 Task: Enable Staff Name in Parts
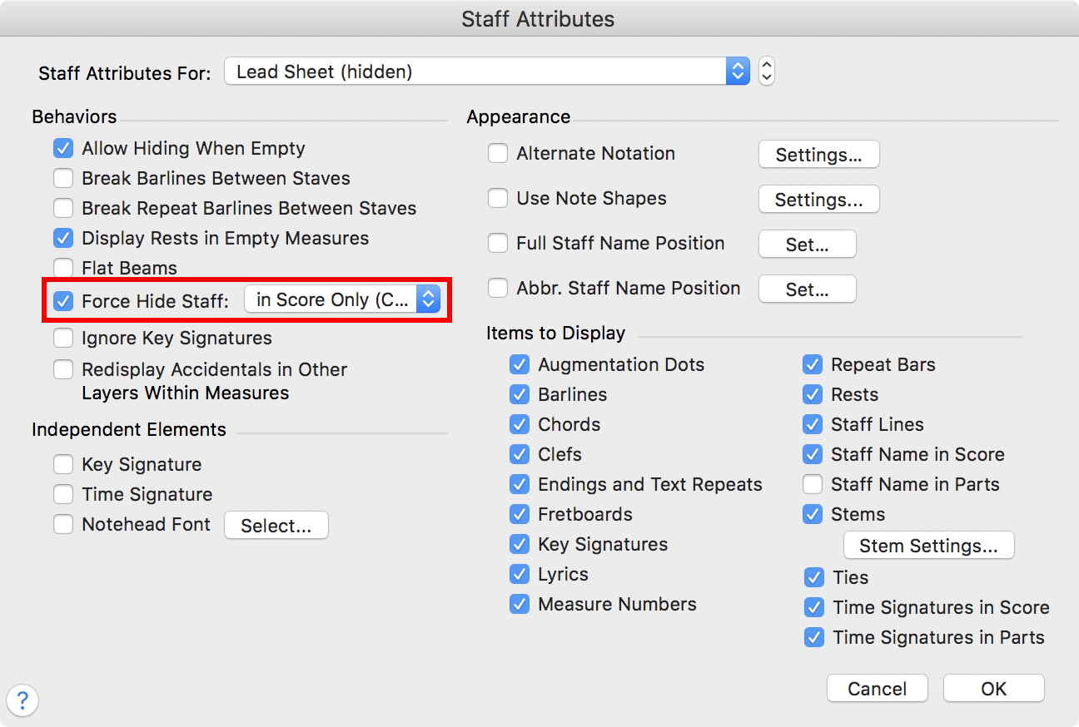[813, 485]
